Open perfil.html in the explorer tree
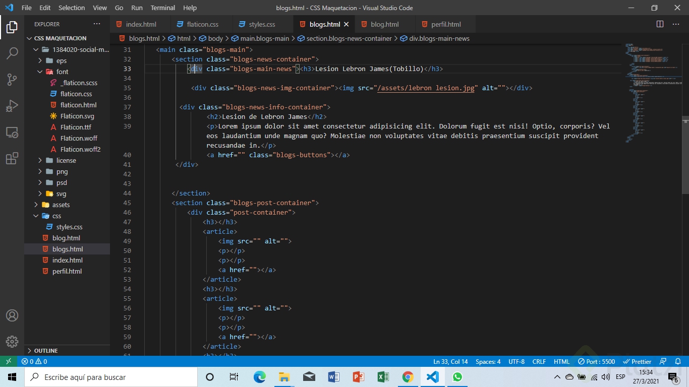689x387 pixels. 67,271
